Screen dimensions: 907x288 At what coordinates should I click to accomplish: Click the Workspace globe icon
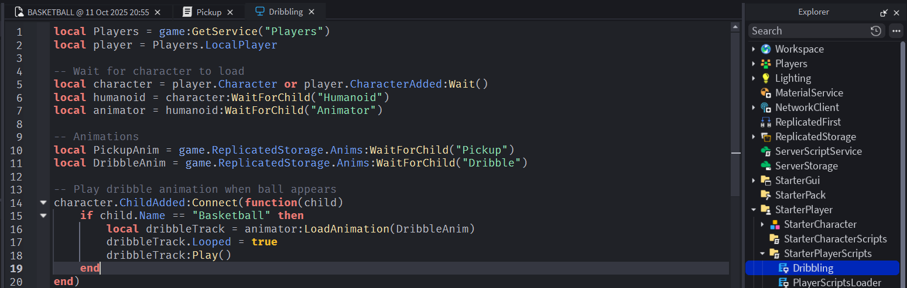click(x=765, y=49)
